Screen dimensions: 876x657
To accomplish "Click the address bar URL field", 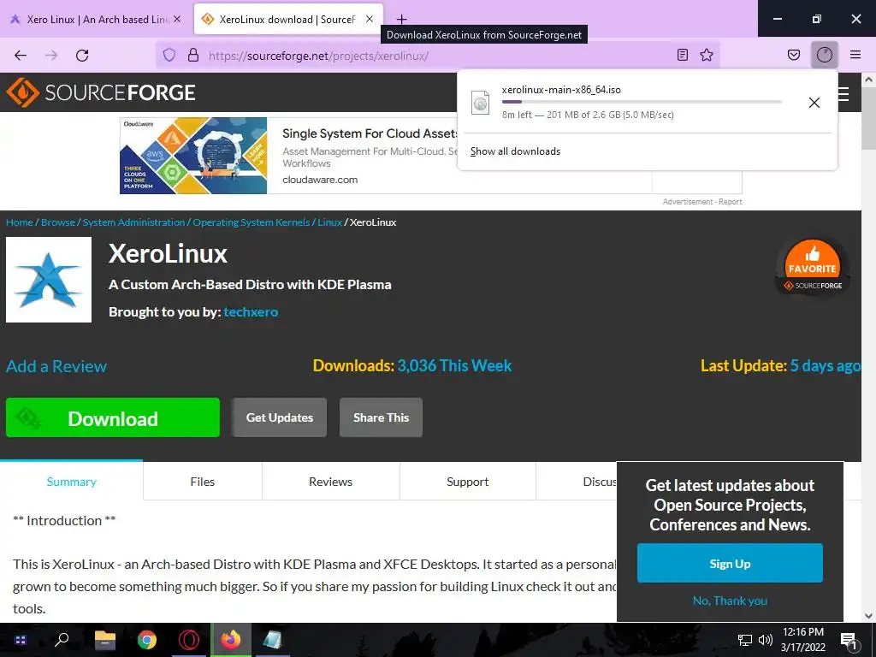I will point(439,56).
